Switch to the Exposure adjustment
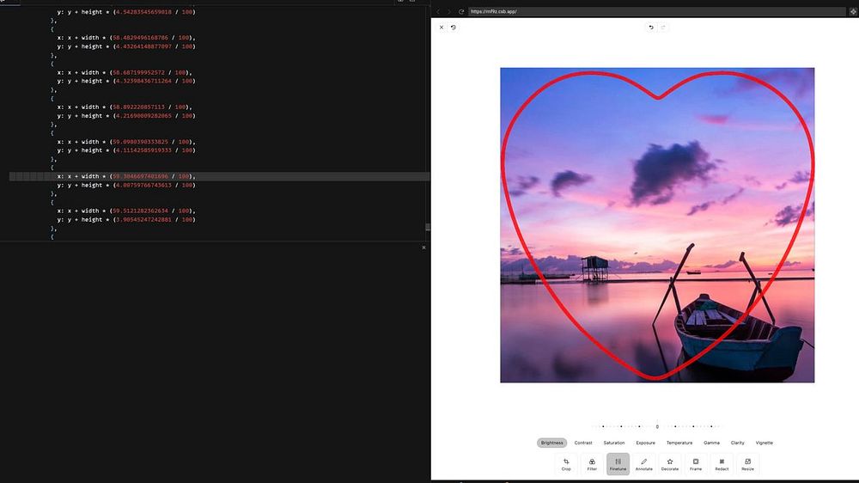This screenshot has height=483, width=859. click(x=645, y=443)
